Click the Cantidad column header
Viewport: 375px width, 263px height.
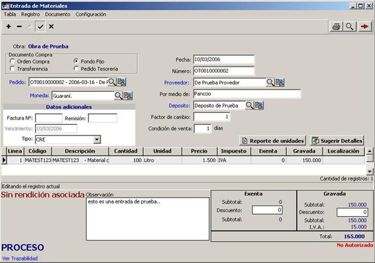click(x=126, y=151)
